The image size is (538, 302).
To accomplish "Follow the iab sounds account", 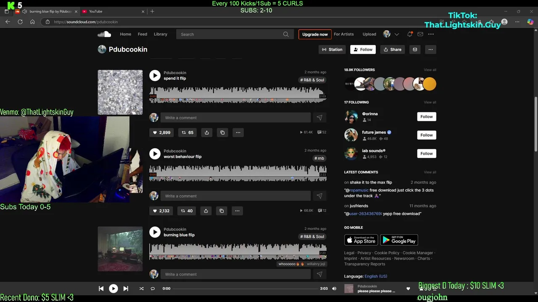I will [427, 154].
